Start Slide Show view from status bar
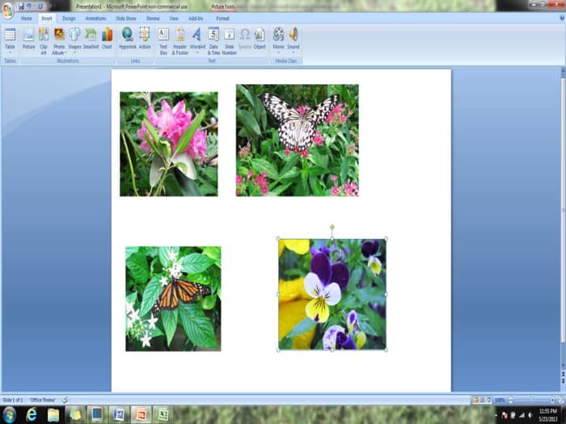The height and width of the screenshot is (424, 566). 488,400
